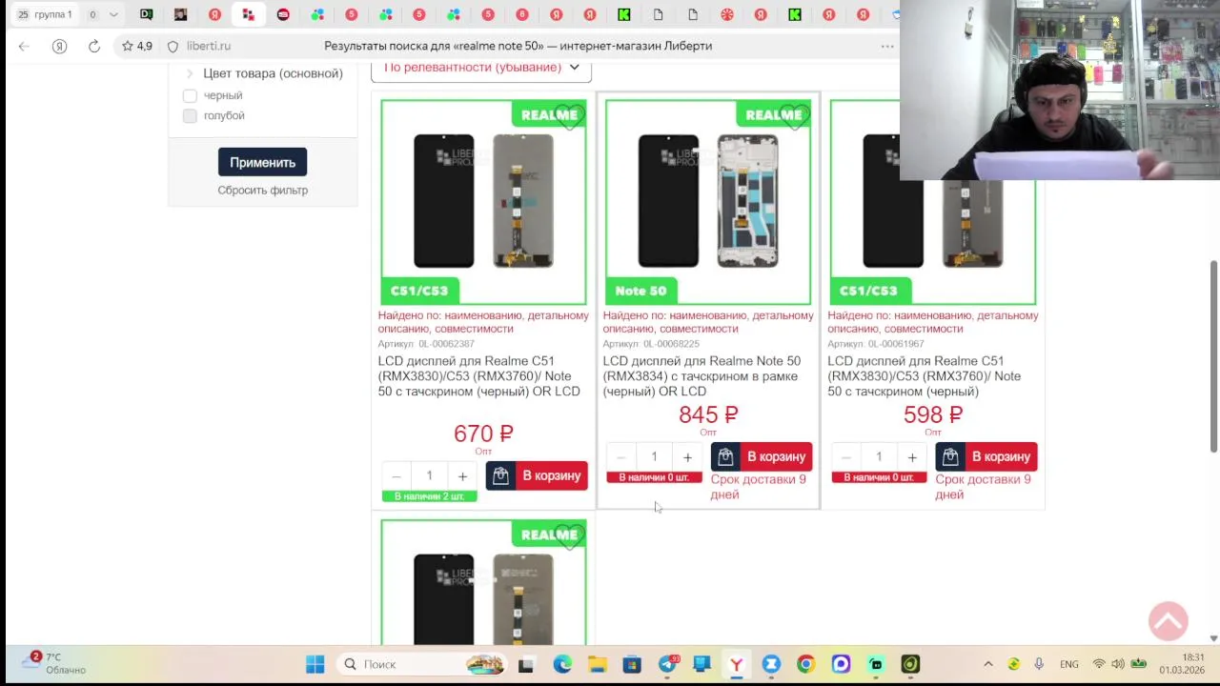The image size is (1220, 686).
Task: Open browser three-dots page menu
Action: click(887, 46)
